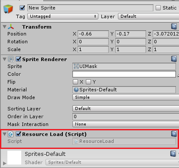Click the GameObject cube icon
Image resolution: width=179 pixels, height=168 pixels.
(x=8, y=9)
